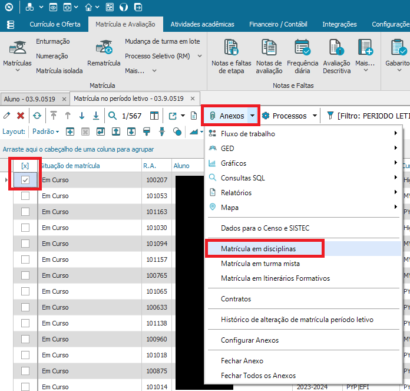Click the filter funnel icon
This screenshot has height=391, width=410.
(x=330, y=116)
